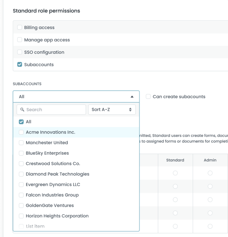Screen dimensions: 228x237
Task: Choose Evergreen Dynamics LLC subaccount
Action: pyautogui.click(x=21, y=185)
